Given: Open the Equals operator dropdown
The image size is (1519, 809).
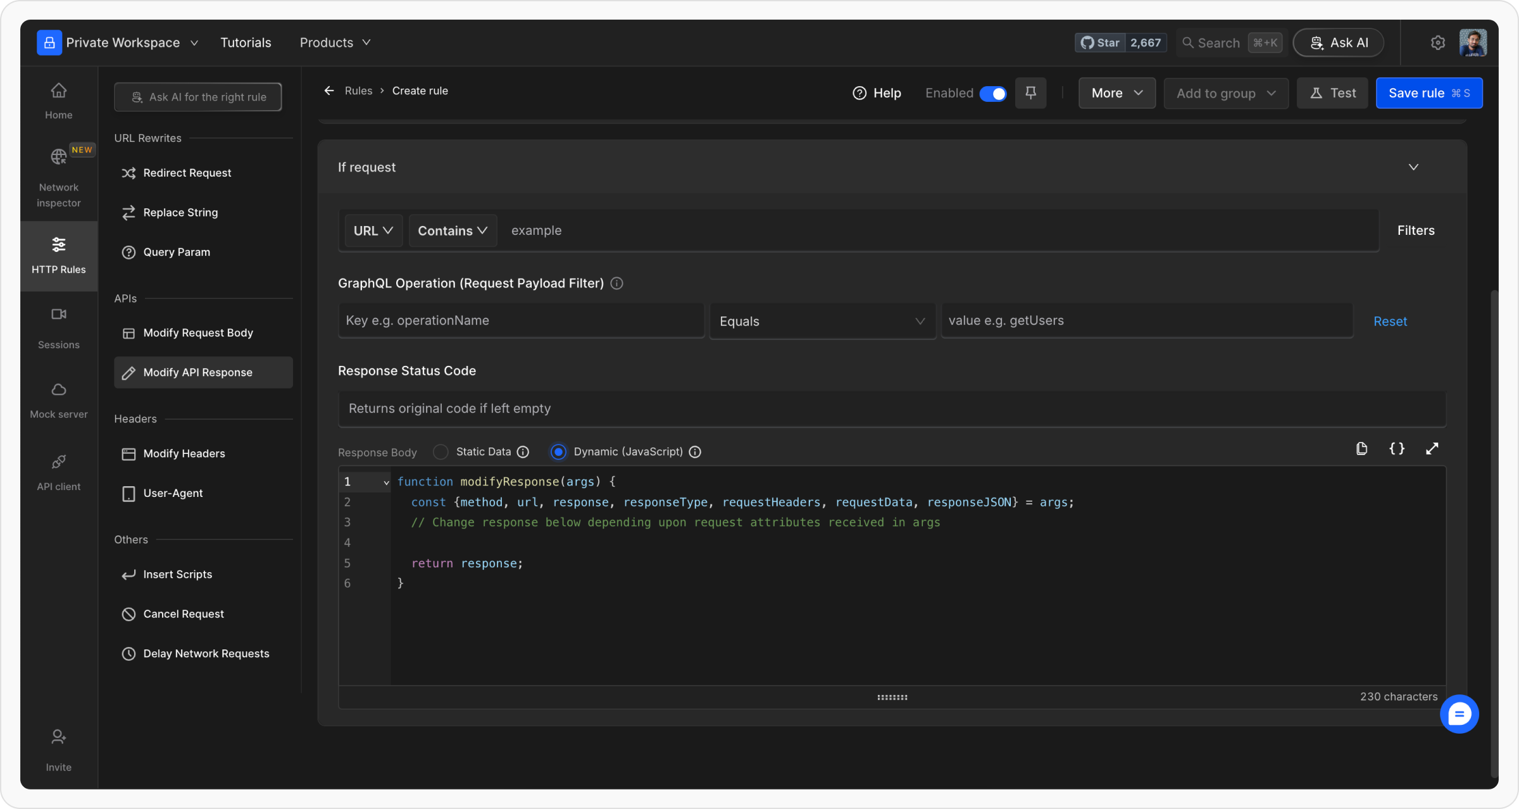Looking at the screenshot, I should pos(822,322).
